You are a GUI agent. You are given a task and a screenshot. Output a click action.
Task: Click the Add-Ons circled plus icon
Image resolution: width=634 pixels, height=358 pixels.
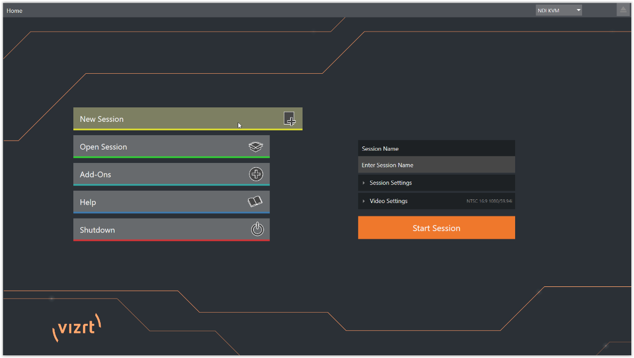[x=256, y=174]
